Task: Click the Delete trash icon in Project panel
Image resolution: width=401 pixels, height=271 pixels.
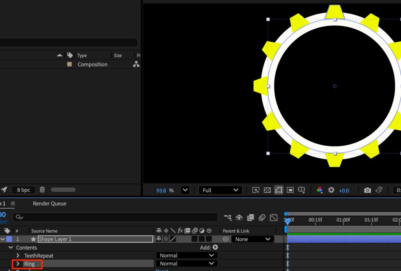Action: [42, 190]
